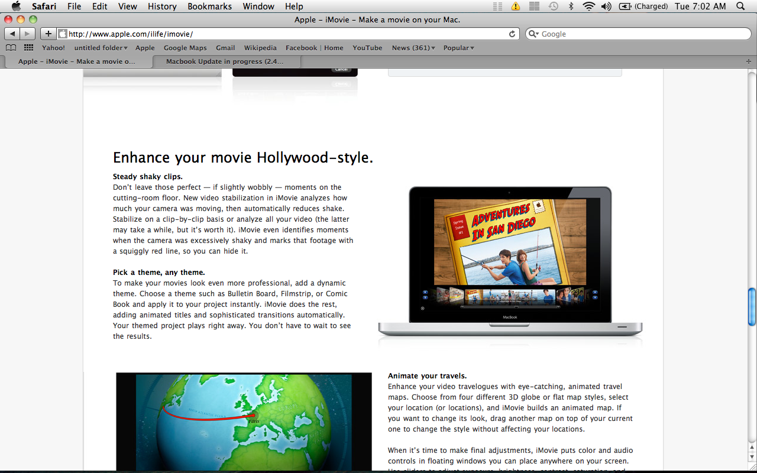Expand the Popular bookmarks dropdown

pyautogui.click(x=459, y=48)
